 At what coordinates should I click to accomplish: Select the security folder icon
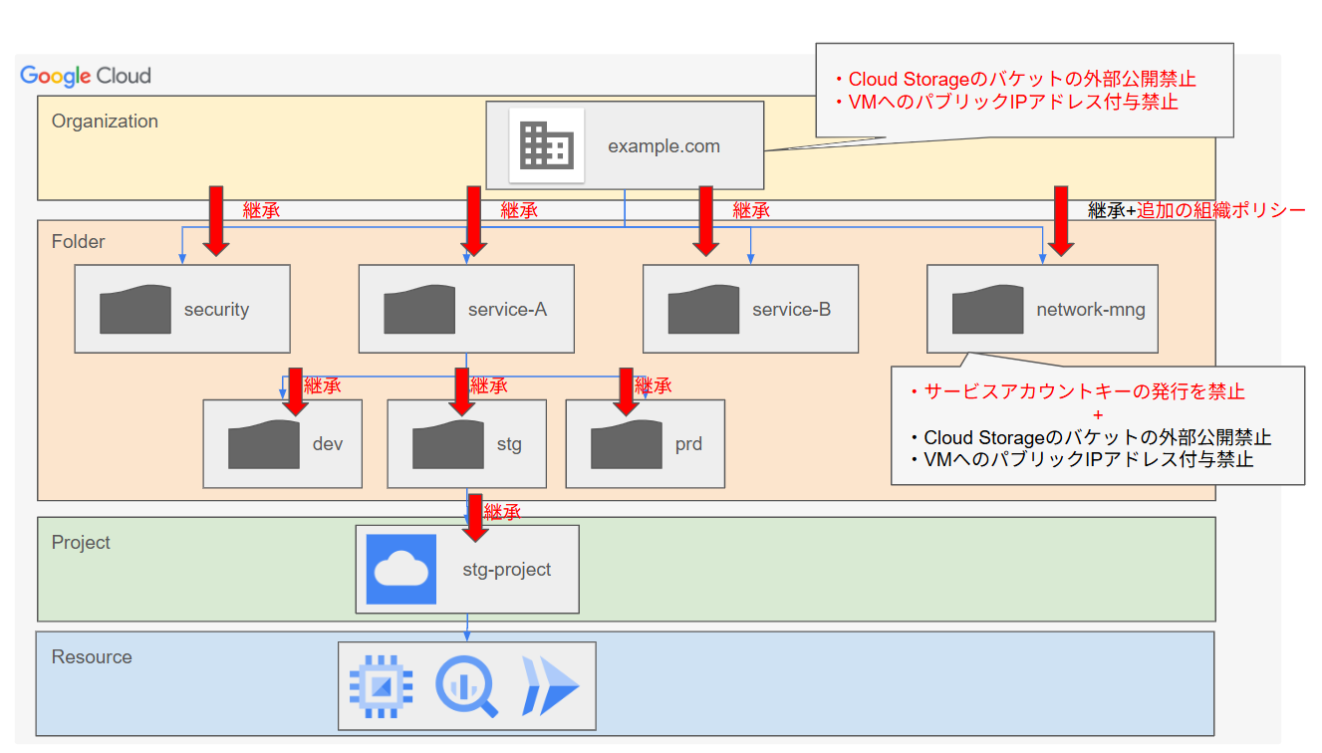click(x=134, y=309)
